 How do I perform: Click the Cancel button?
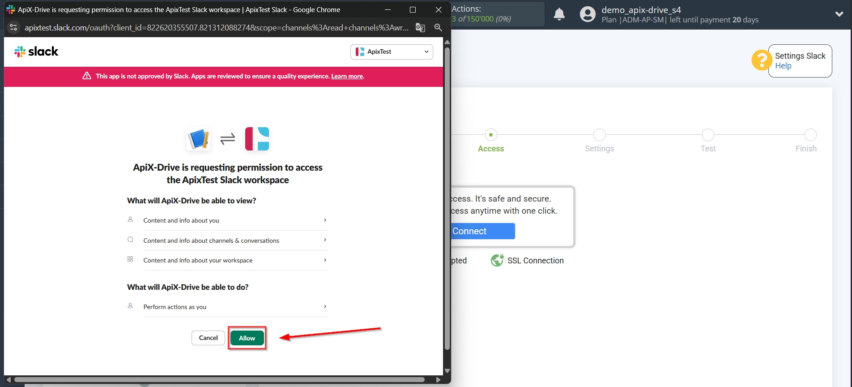pyautogui.click(x=208, y=338)
